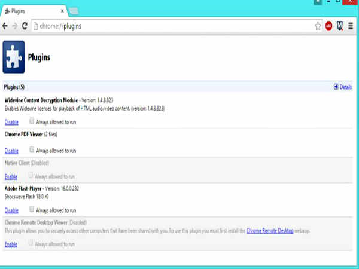Go back using the browser back arrow

5,26
